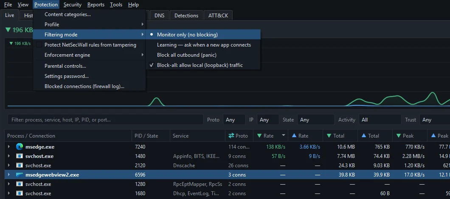Image resolution: width=450 pixels, height=199 pixels.
Task: Open the Reports menu
Action: tap(96, 5)
